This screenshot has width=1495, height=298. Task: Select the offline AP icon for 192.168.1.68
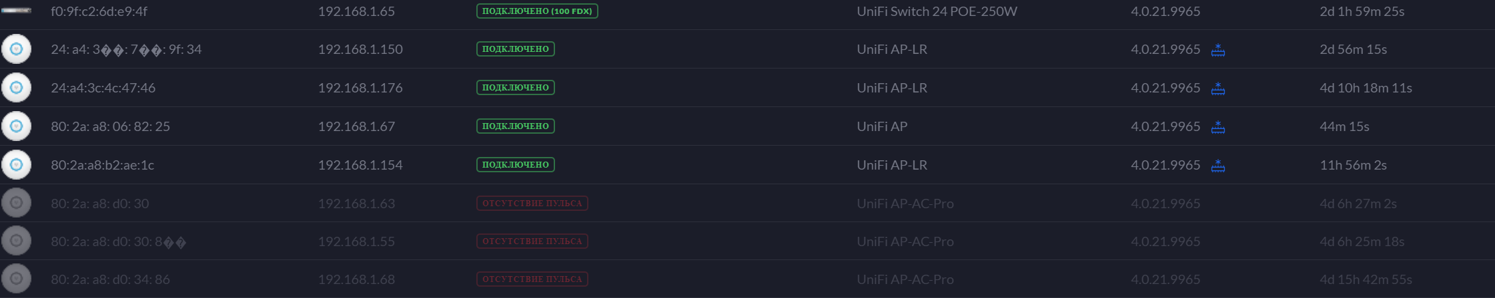[x=17, y=279]
